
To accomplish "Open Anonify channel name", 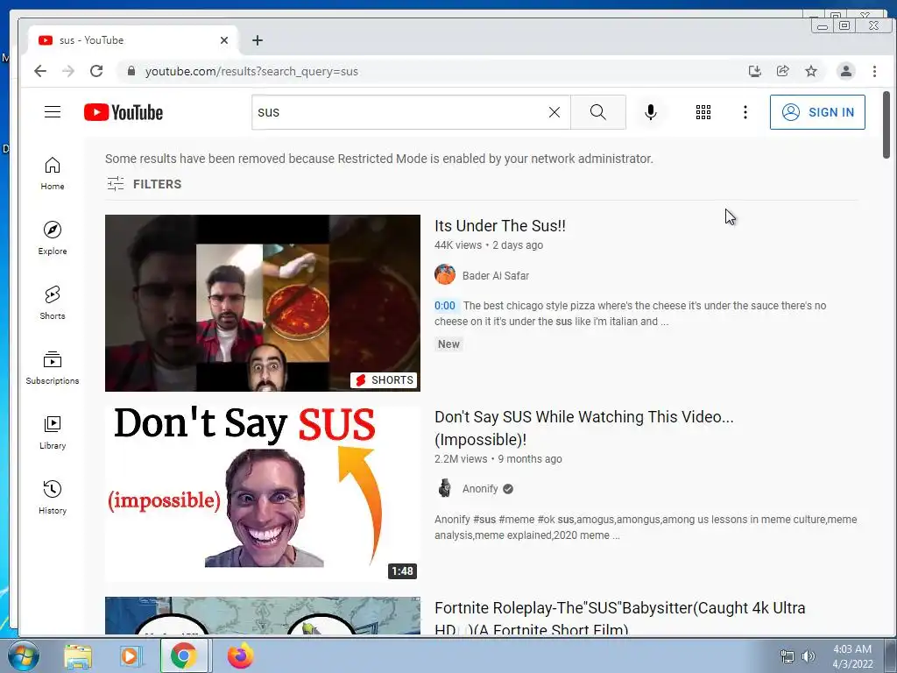I will [x=480, y=489].
